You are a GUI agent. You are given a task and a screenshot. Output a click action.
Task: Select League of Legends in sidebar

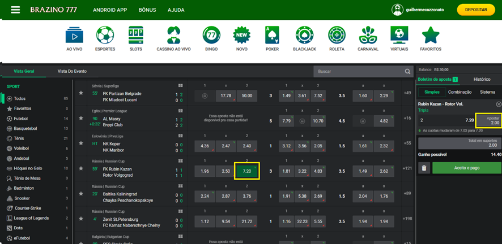[x=37, y=218]
